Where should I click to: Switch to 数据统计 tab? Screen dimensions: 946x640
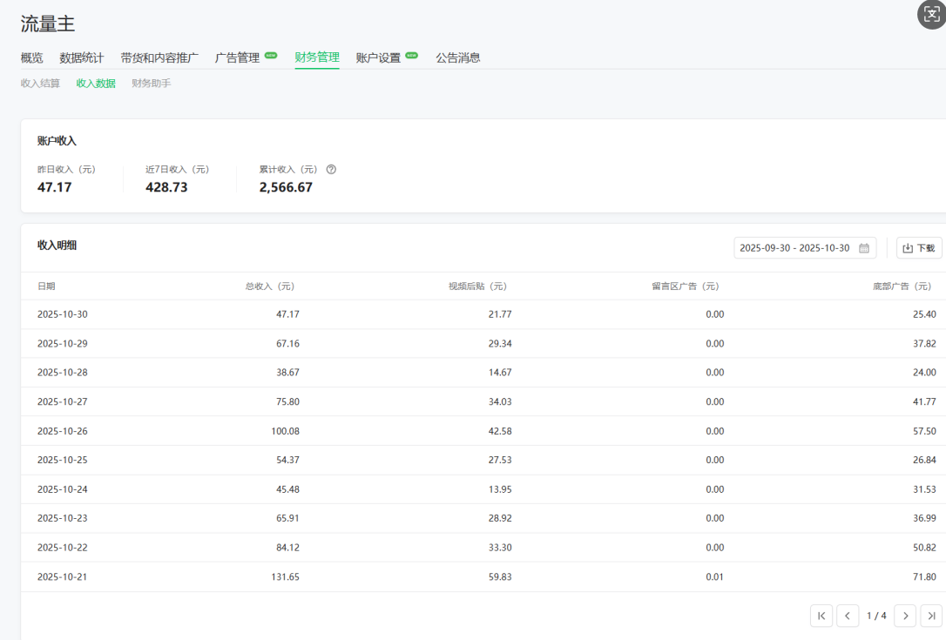click(81, 58)
